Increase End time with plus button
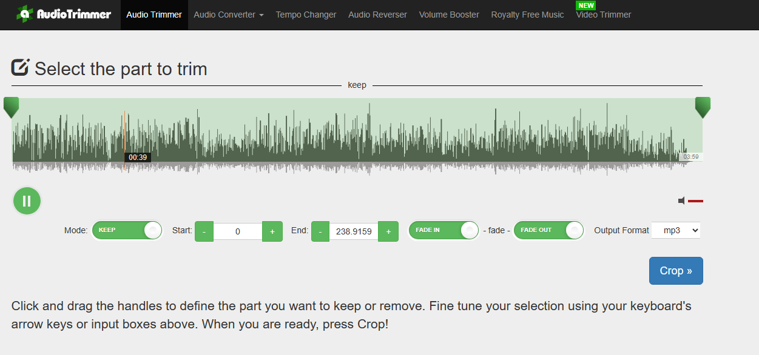This screenshot has width=759, height=355. point(388,231)
